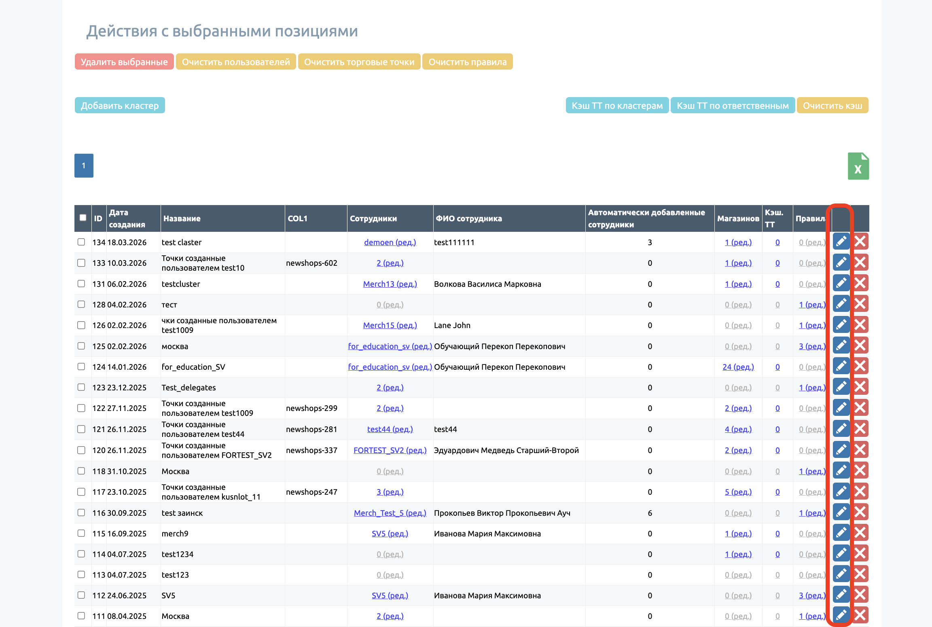This screenshot has height=627, width=932.
Task: Delete cluster 124 for_education_SV with red X
Action: click(860, 366)
